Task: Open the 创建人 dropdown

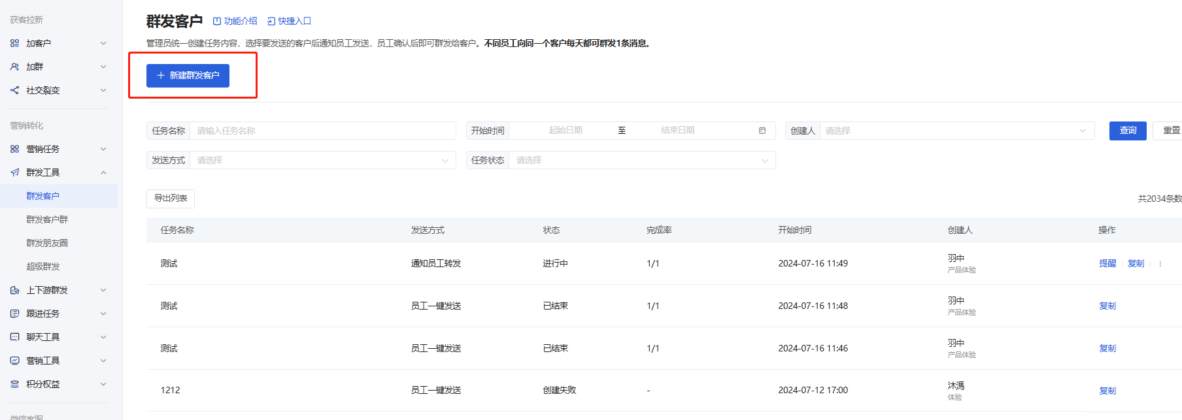Action: coord(957,131)
